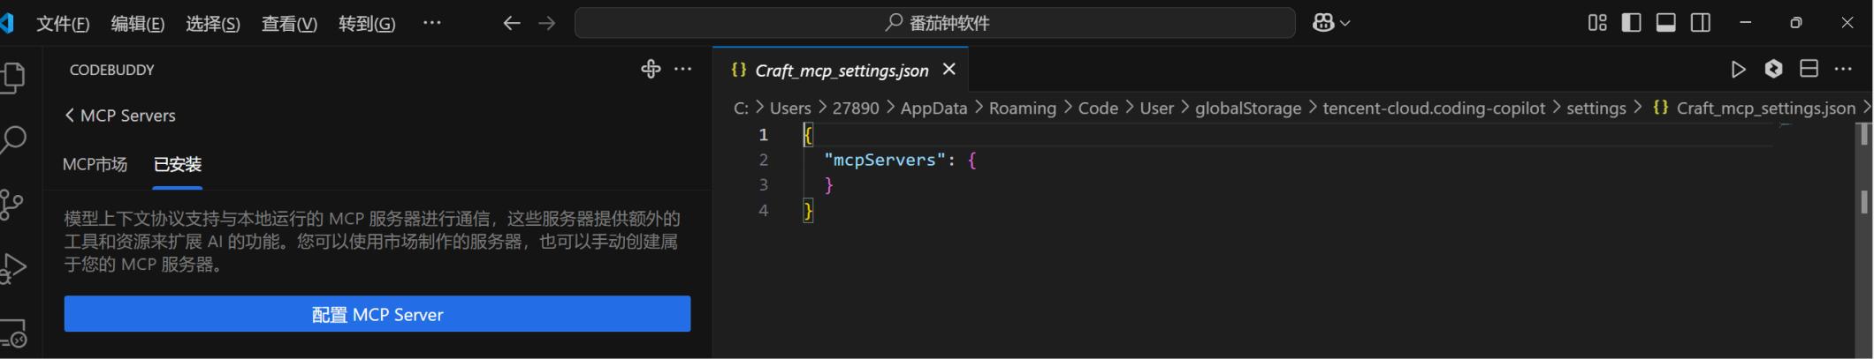1874x359 pixels.
Task: Click the hexagon icon in editor toolbar
Action: coord(1773,69)
